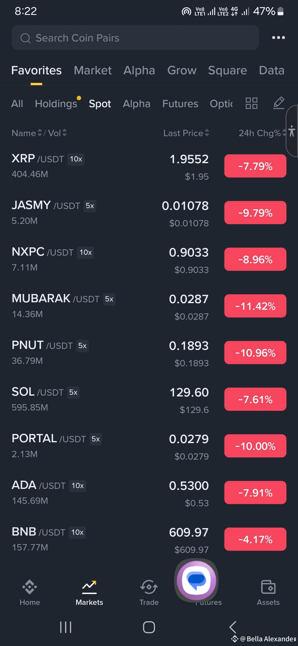Open the SOL/USDT pair row
The height and width of the screenshot is (646, 298).
pyautogui.click(x=149, y=399)
